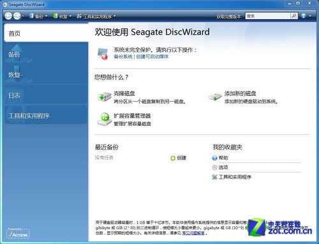The width and height of the screenshot is (319, 244).
Task: Click the 创建可启动媒体 link
Action: (152, 57)
